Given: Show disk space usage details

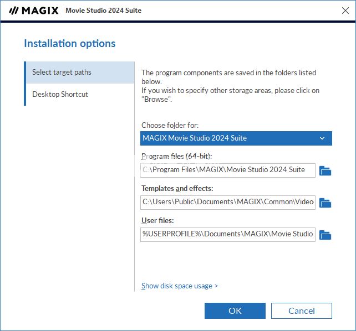Looking at the screenshot, I should (180, 286).
